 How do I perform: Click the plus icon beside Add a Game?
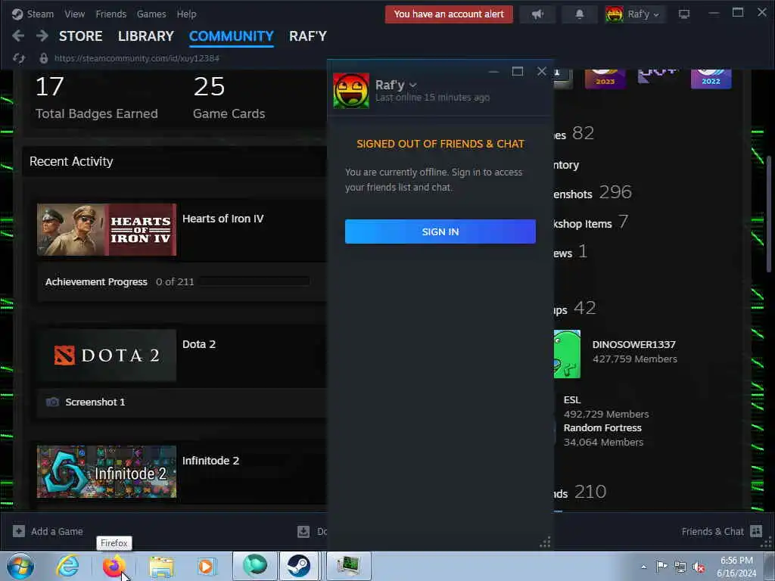[x=19, y=531]
